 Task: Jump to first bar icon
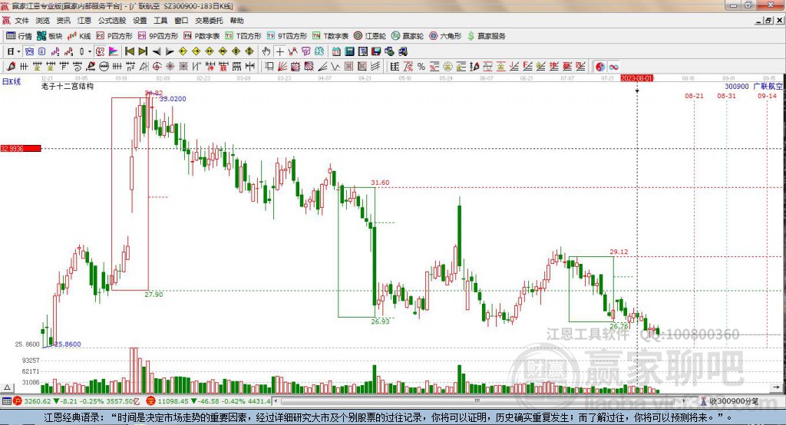[x=130, y=51]
